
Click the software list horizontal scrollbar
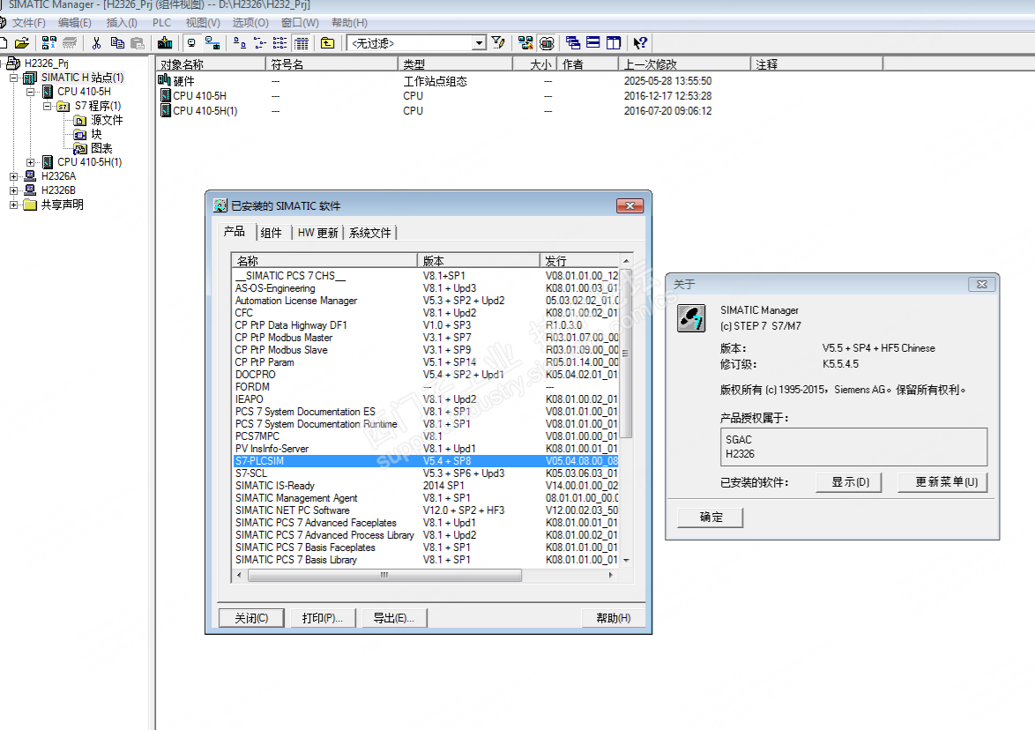(x=384, y=575)
